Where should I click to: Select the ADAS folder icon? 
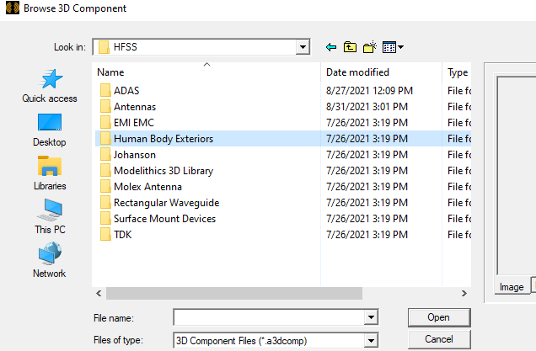[105, 90]
